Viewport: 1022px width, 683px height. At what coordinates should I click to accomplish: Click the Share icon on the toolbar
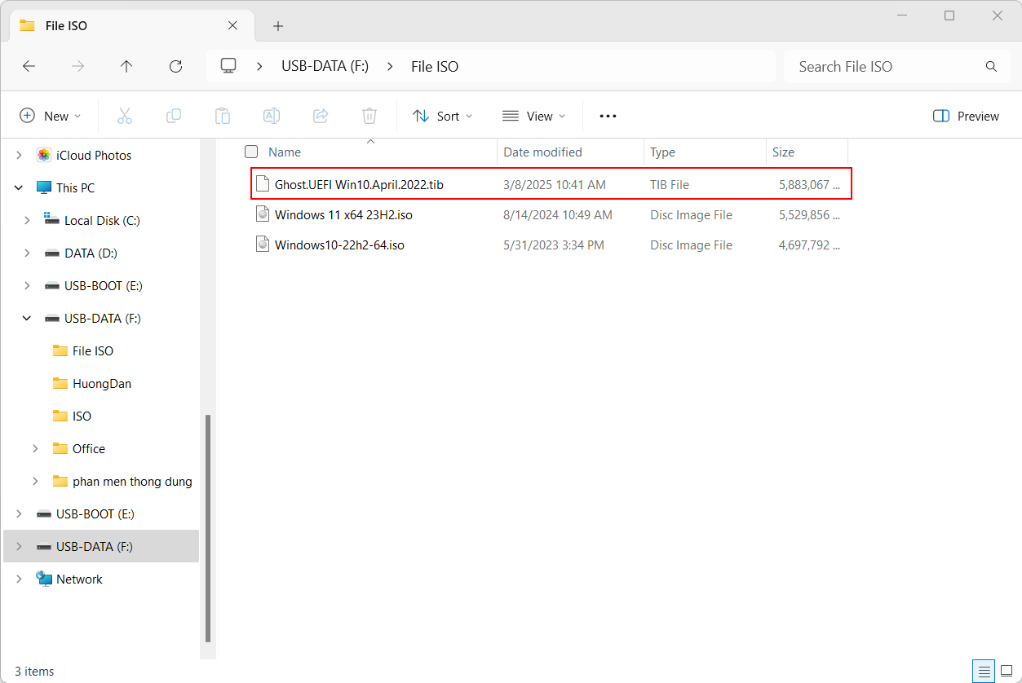pos(320,116)
